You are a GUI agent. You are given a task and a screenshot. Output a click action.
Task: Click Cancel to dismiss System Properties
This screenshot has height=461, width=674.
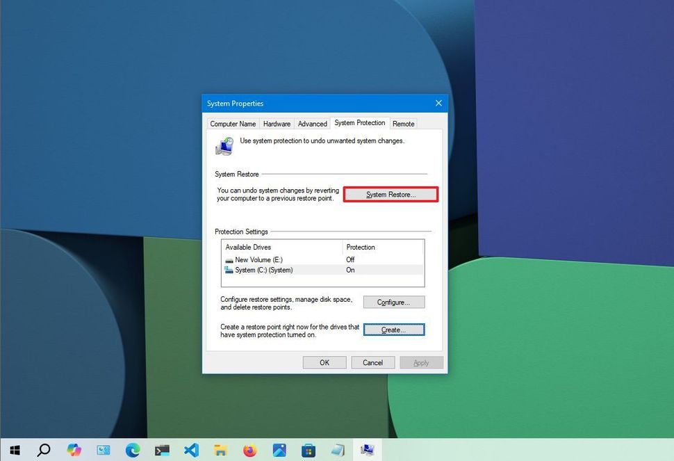tap(372, 362)
